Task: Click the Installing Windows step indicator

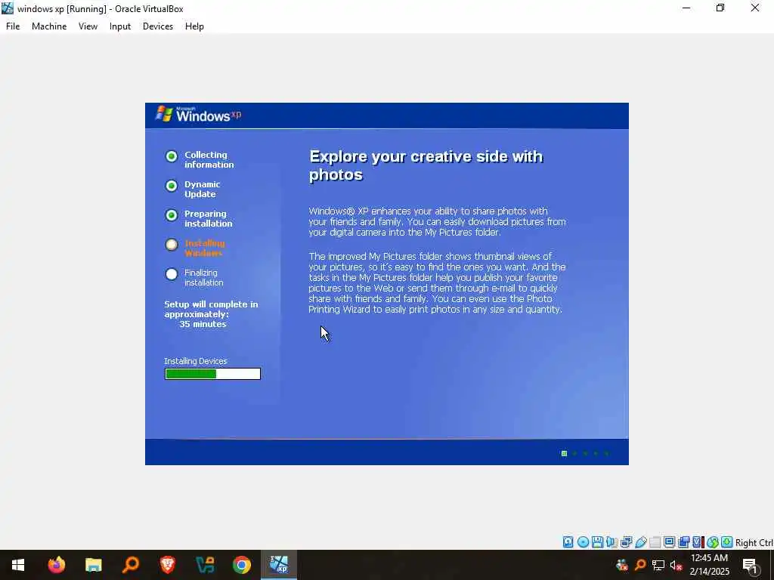Action: 172,245
